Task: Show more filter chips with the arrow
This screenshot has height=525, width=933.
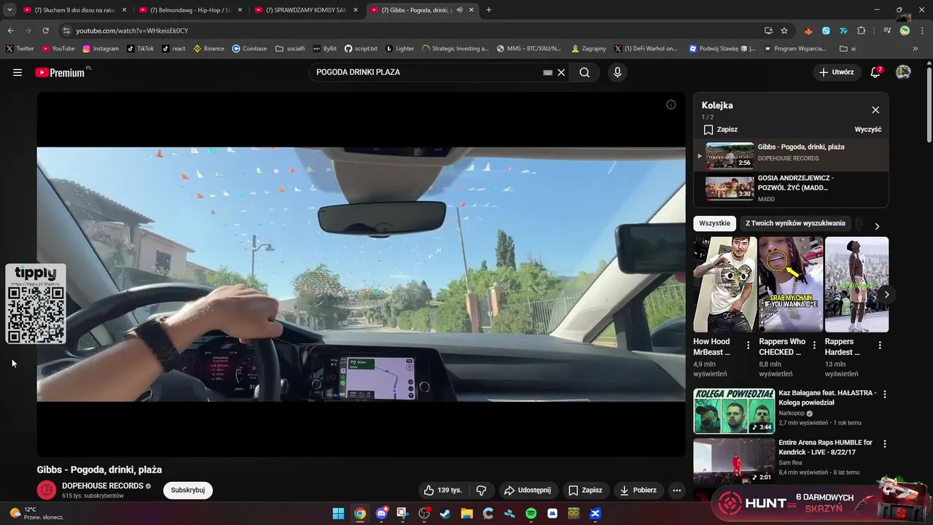Action: [877, 226]
